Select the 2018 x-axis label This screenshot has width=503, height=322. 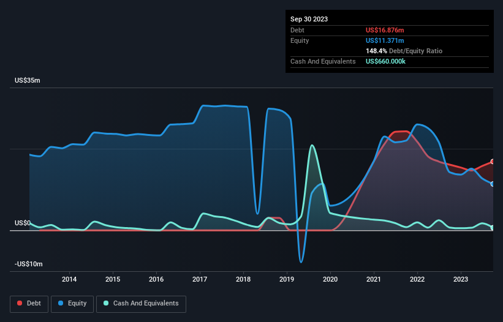click(x=243, y=279)
